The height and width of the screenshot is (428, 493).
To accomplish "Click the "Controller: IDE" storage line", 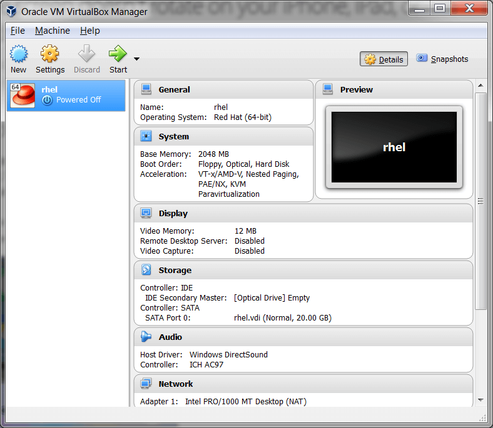I will pos(166,287).
